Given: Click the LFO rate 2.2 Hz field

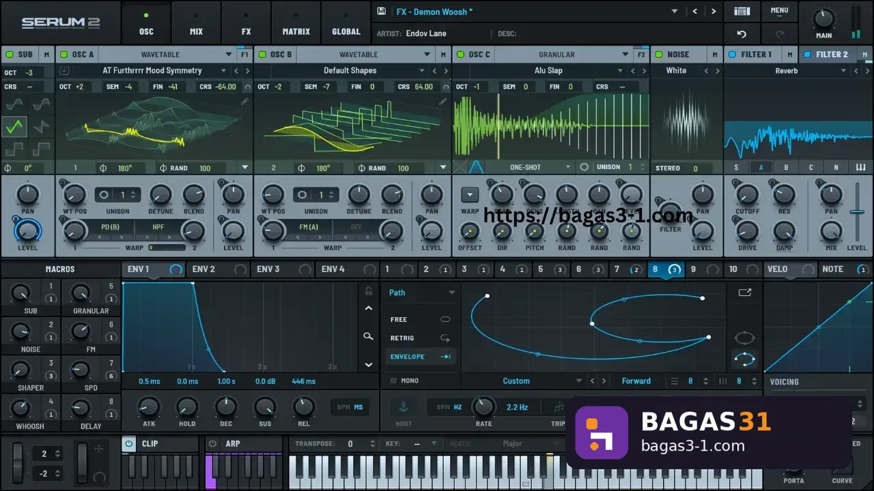Looking at the screenshot, I should [x=517, y=407].
